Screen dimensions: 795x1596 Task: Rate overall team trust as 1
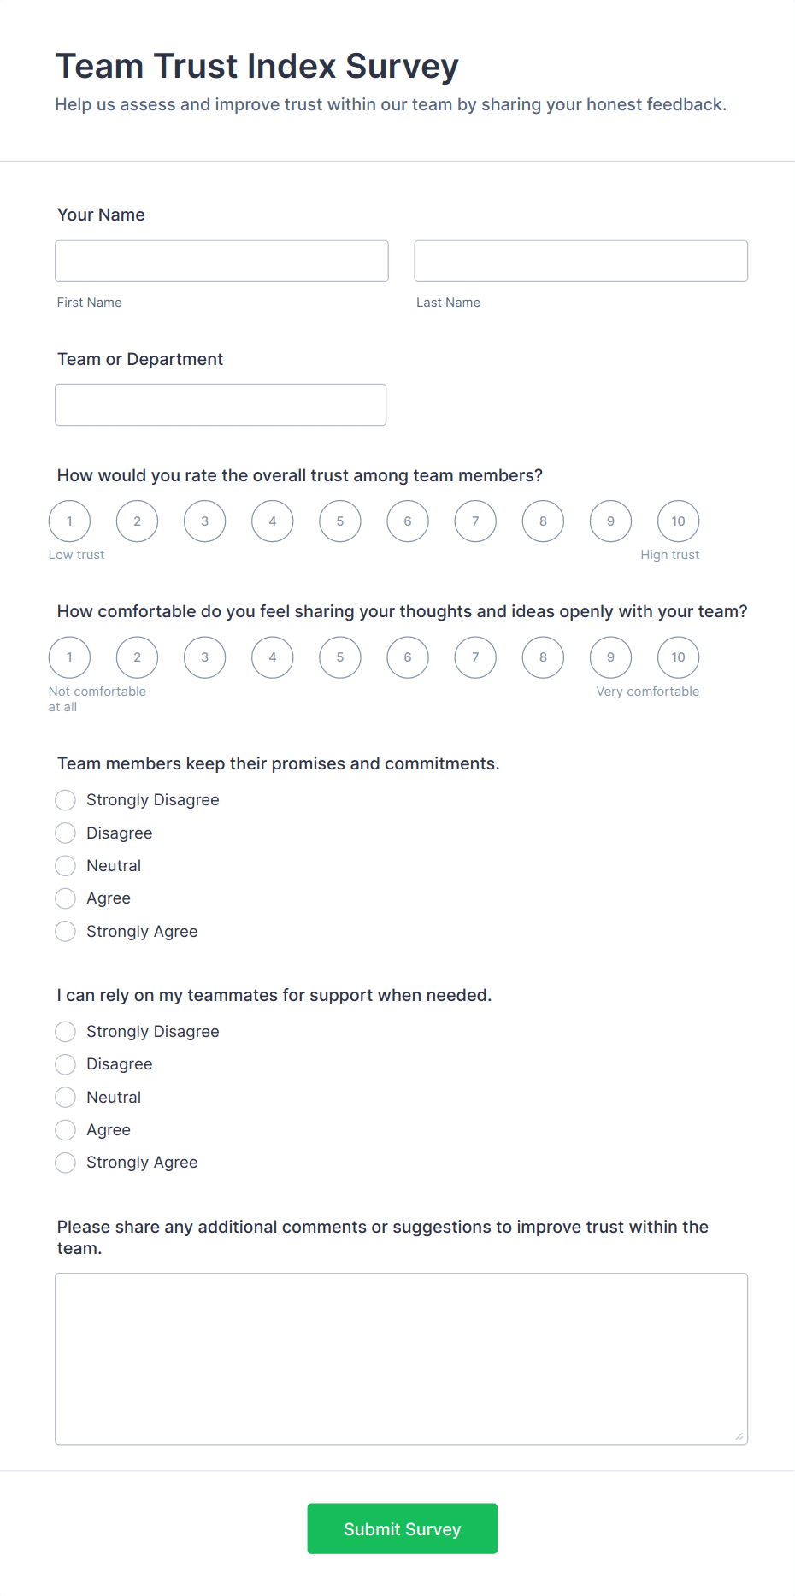pyautogui.click(x=69, y=521)
